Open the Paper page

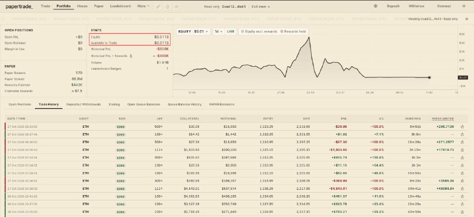99,6
